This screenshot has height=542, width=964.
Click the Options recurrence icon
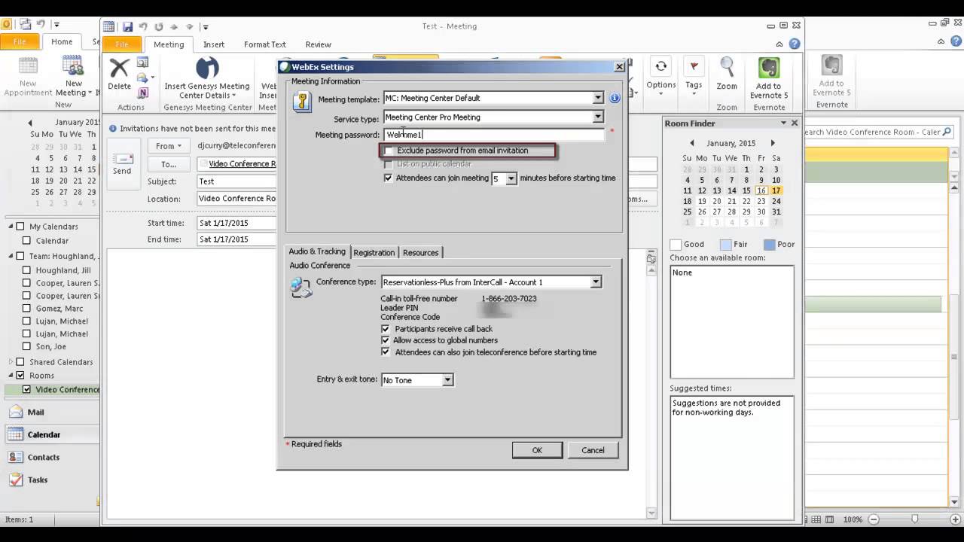660,67
